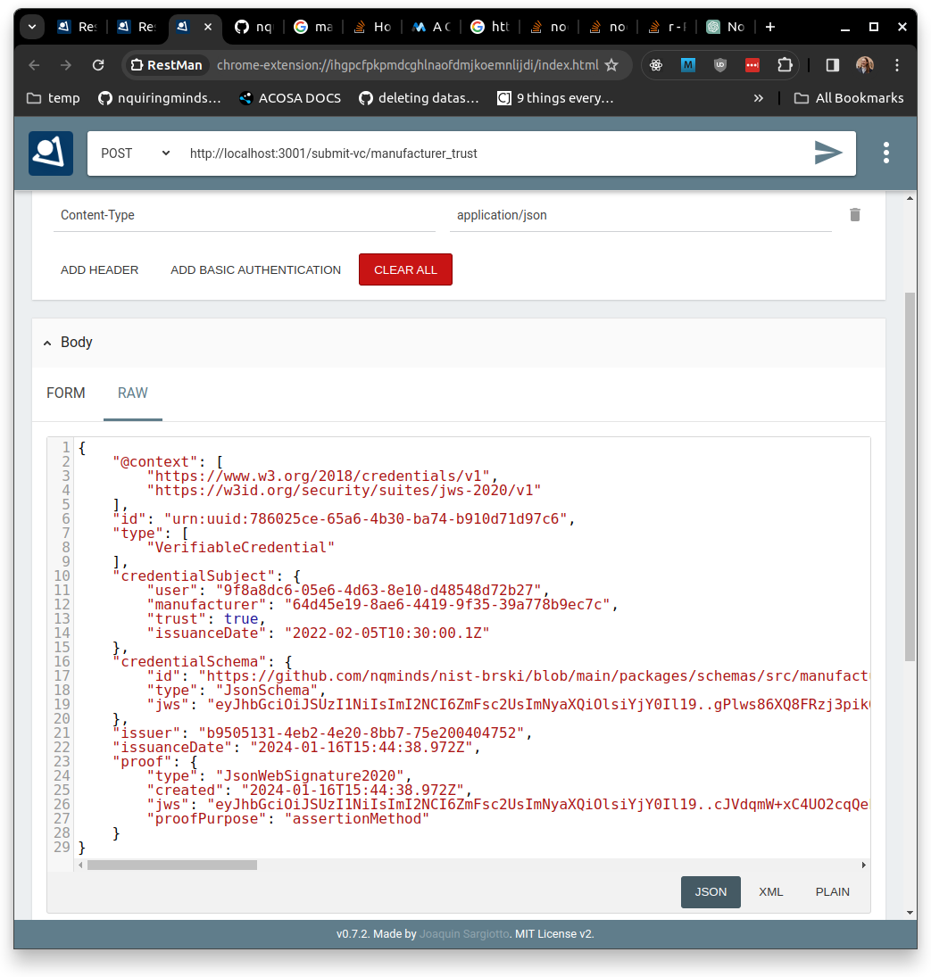Click the RestMan logo icon

click(x=51, y=153)
